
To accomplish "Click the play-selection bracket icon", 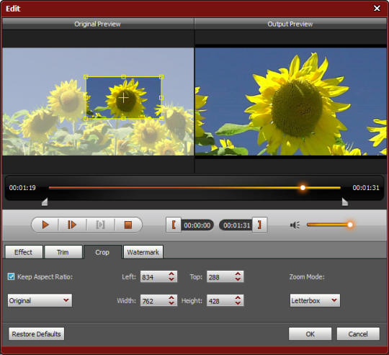I will click(x=100, y=225).
